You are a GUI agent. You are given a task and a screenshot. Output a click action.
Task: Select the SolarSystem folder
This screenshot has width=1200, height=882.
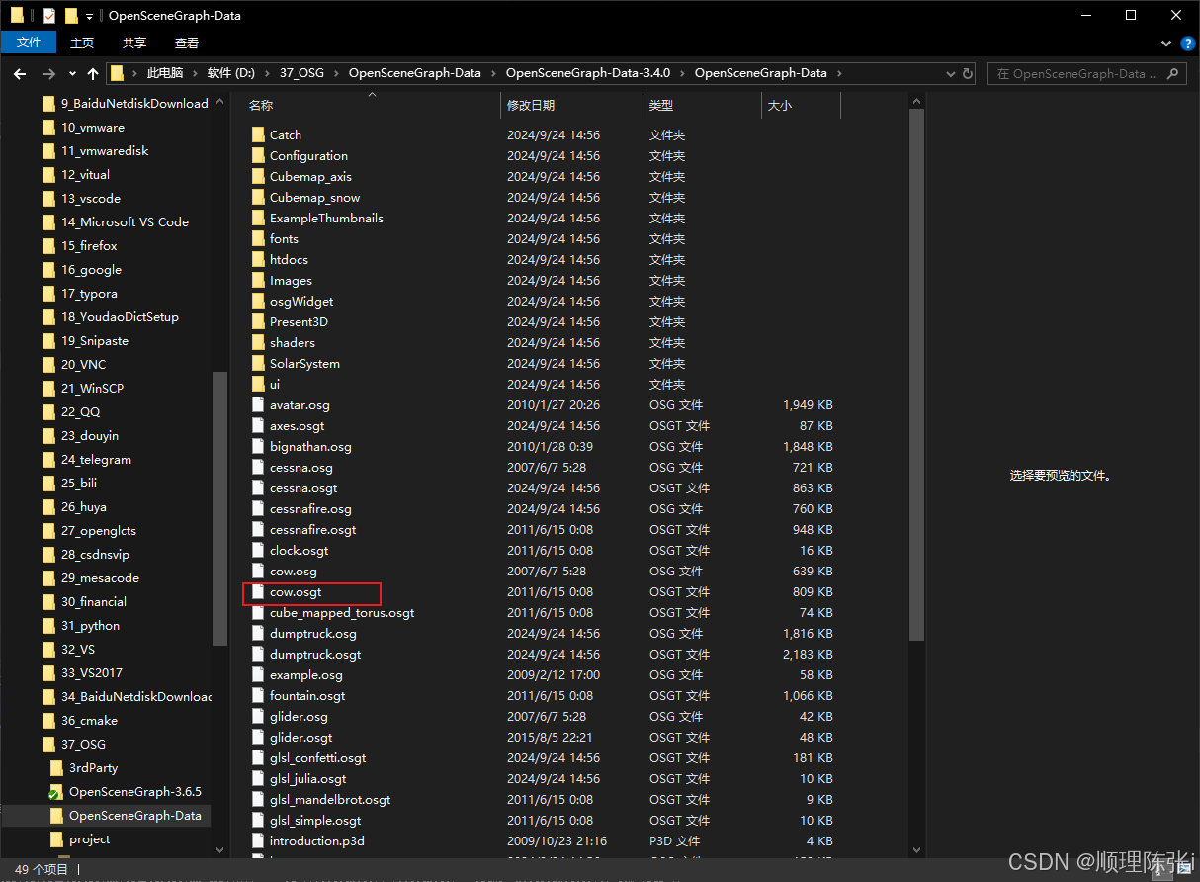click(x=304, y=363)
